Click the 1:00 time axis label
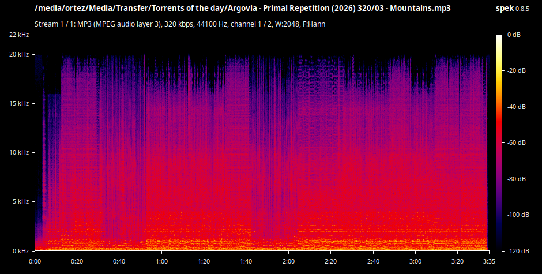This screenshot has width=542, height=274. (x=161, y=261)
